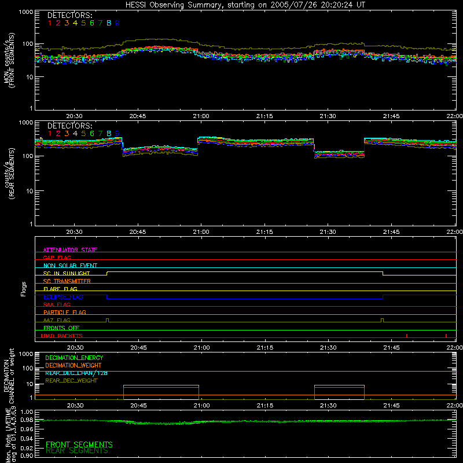Click the Flags y-axis title
The width and height of the screenshot is (463, 463).
click(x=24, y=289)
